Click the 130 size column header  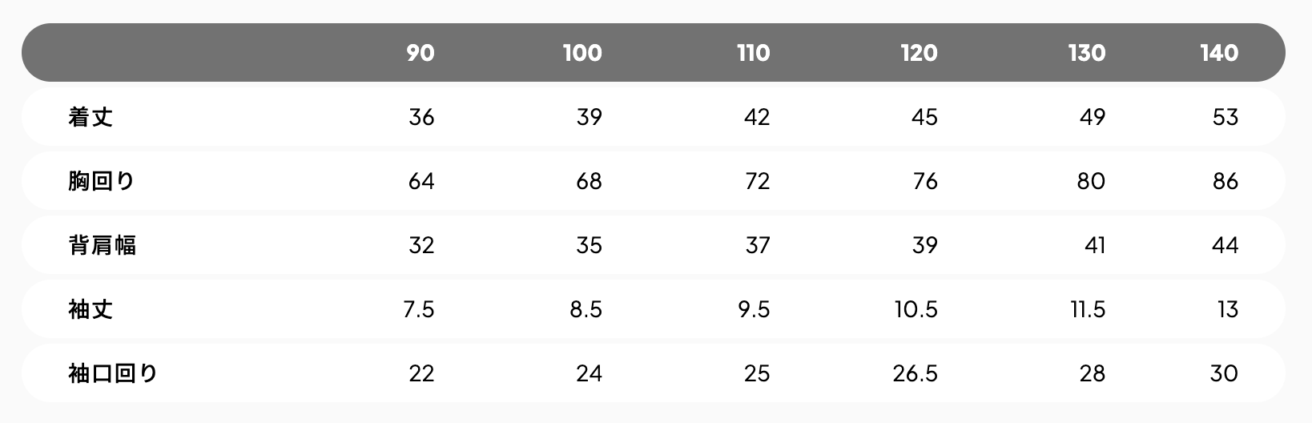click(1087, 53)
